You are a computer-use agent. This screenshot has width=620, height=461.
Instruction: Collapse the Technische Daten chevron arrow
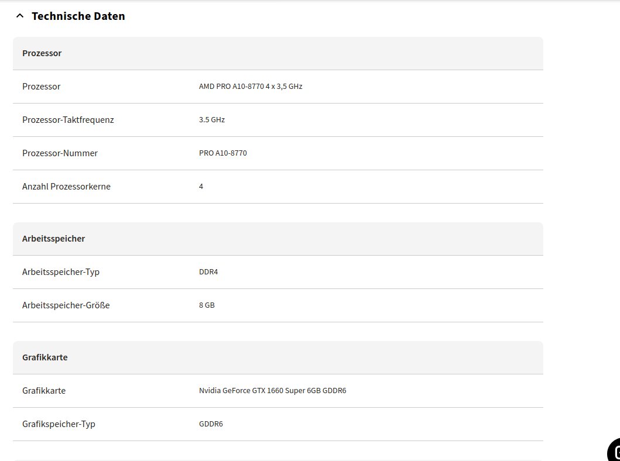[20, 16]
